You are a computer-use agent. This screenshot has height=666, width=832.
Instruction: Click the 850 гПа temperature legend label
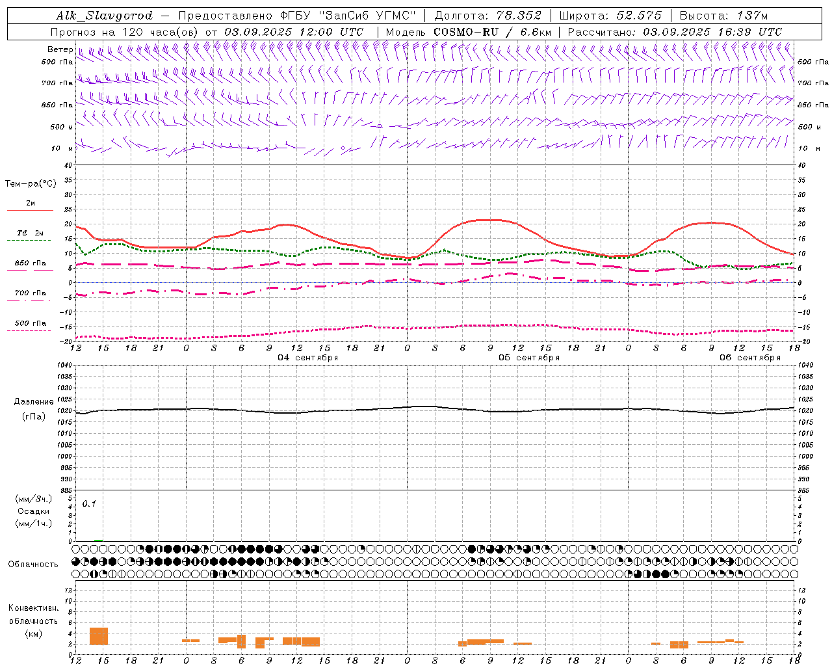[31, 263]
